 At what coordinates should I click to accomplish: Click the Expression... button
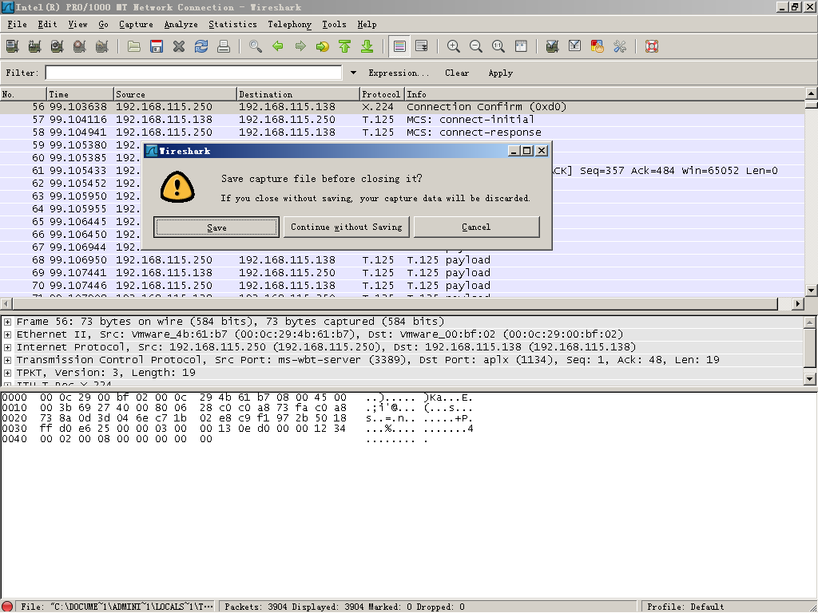tap(399, 73)
